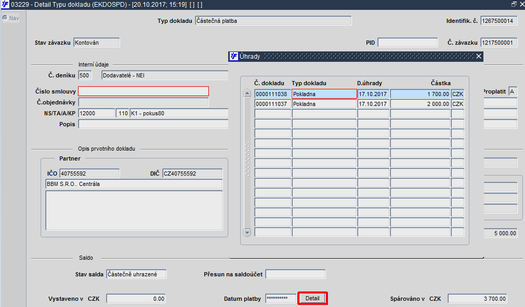Click the Úhrady window title icon
This screenshot has height=307, width=525.
(x=234, y=56)
